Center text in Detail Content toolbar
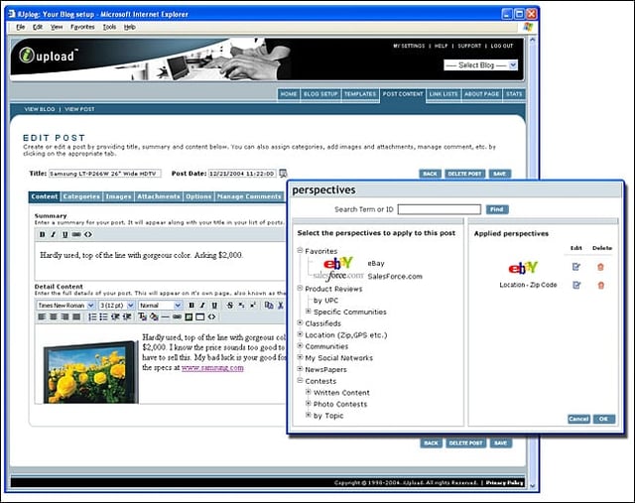The height and width of the screenshot is (503, 635). [x=53, y=316]
